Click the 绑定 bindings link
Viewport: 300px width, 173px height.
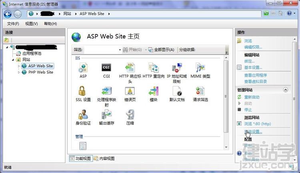[249, 61]
